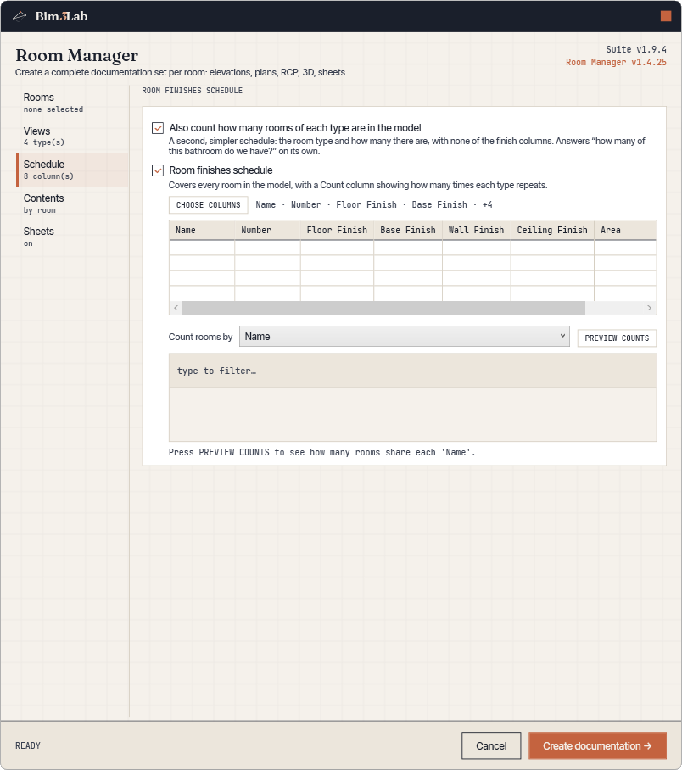
Task: Click the table scrollbar right arrow
Action: 649,308
